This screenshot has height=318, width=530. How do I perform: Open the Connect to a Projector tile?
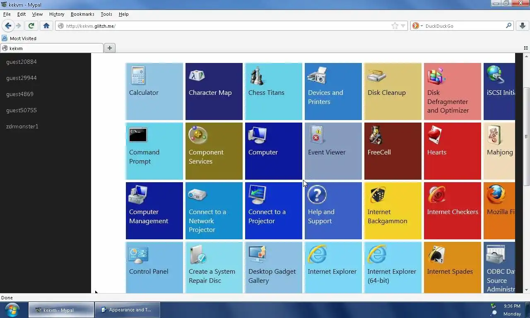(x=273, y=211)
